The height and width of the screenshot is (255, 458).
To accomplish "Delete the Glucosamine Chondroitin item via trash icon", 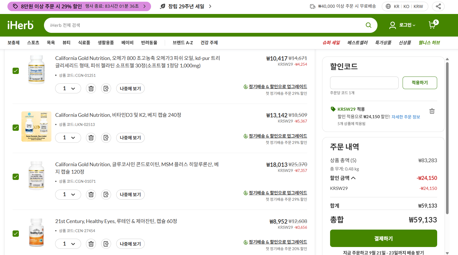I will tap(91, 194).
